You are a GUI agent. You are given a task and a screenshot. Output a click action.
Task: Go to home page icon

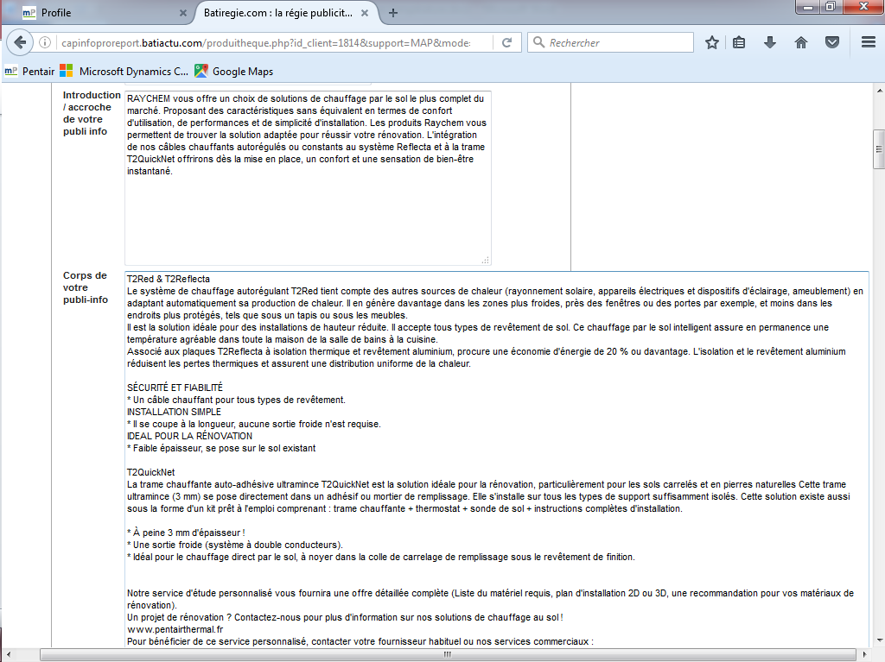[x=801, y=42]
